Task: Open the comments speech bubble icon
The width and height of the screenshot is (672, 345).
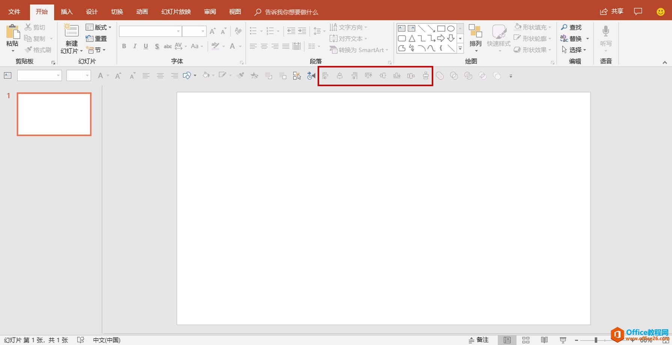Action: coord(638,12)
